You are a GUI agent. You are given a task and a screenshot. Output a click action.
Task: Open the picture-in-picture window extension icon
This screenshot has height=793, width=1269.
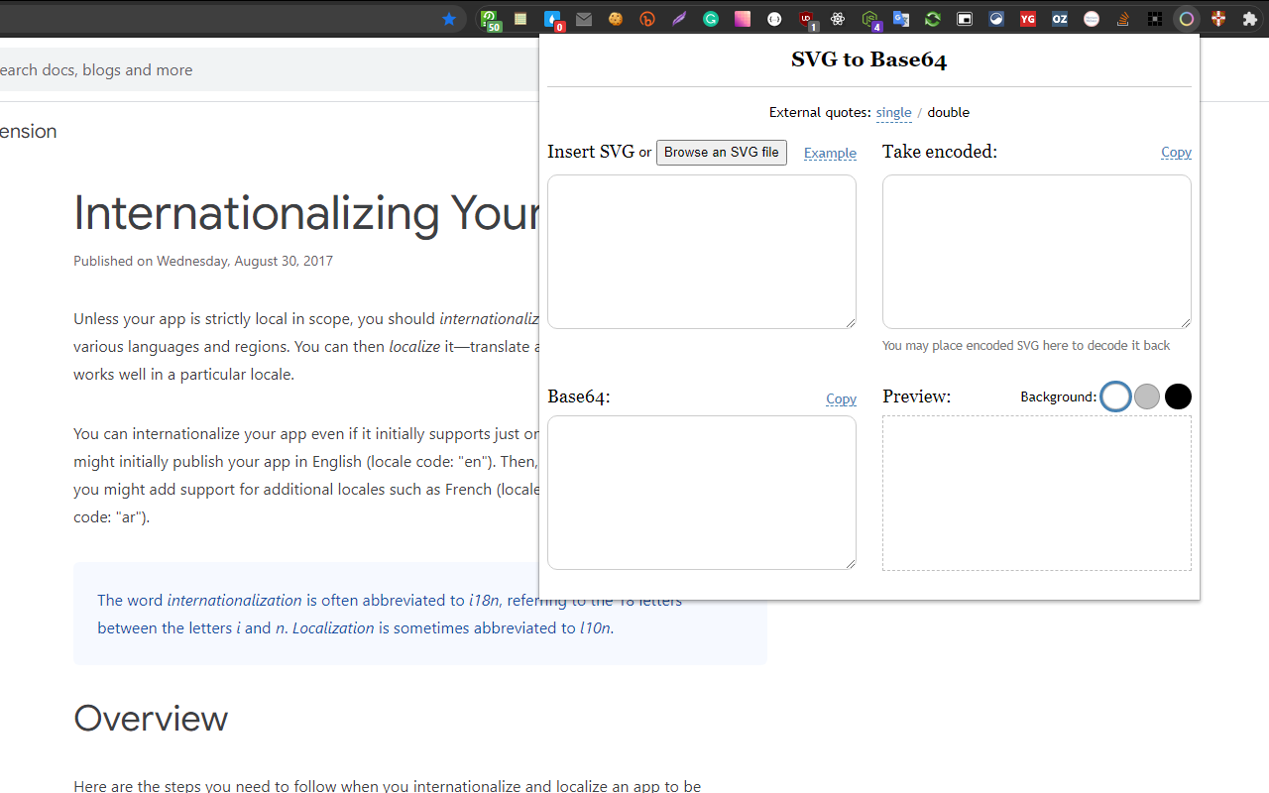point(965,19)
